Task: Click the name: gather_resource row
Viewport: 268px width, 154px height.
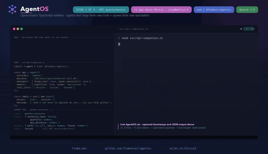Action: (x=29, y=114)
